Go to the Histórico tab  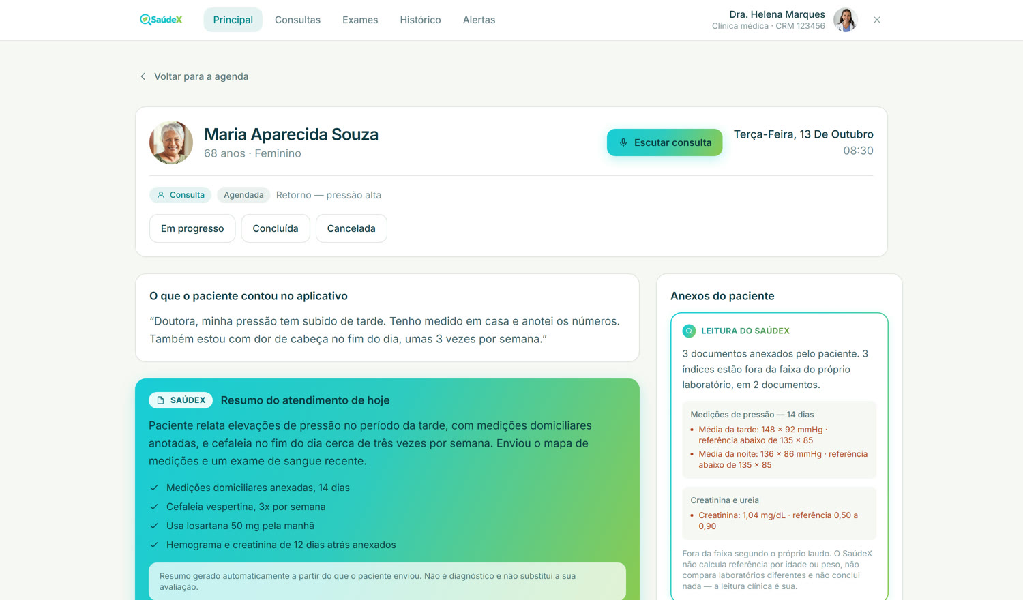click(x=420, y=20)
